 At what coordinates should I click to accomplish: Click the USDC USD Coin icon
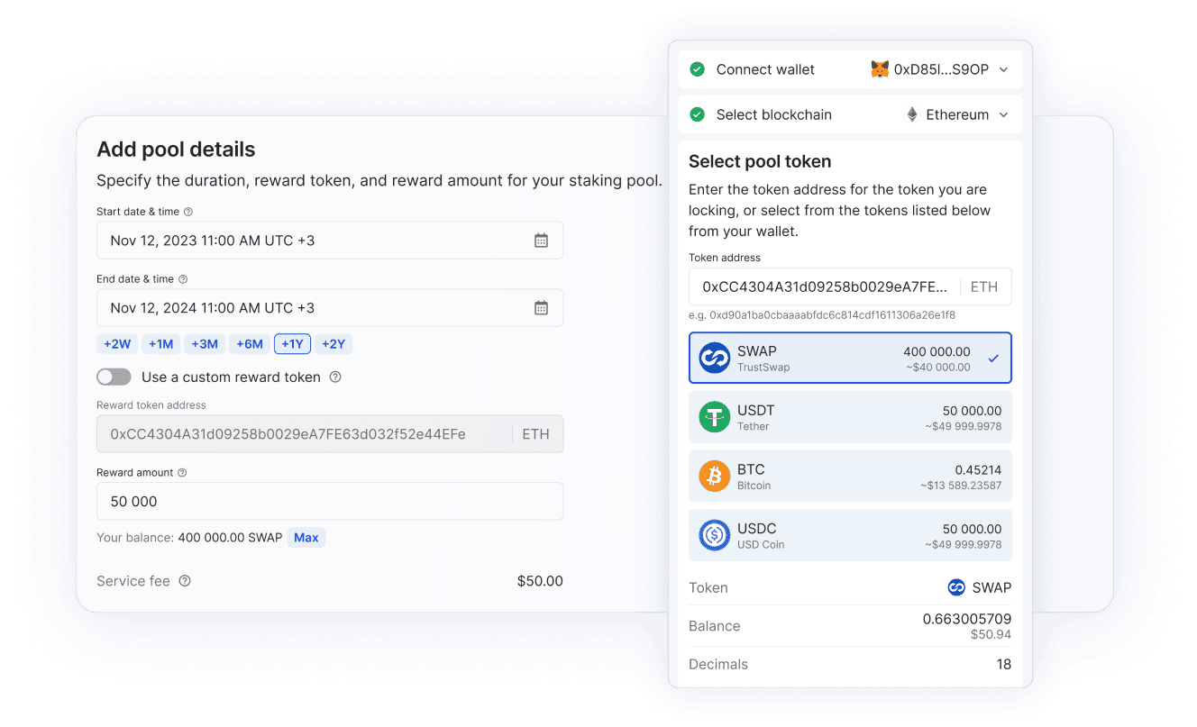coord(715,536)
